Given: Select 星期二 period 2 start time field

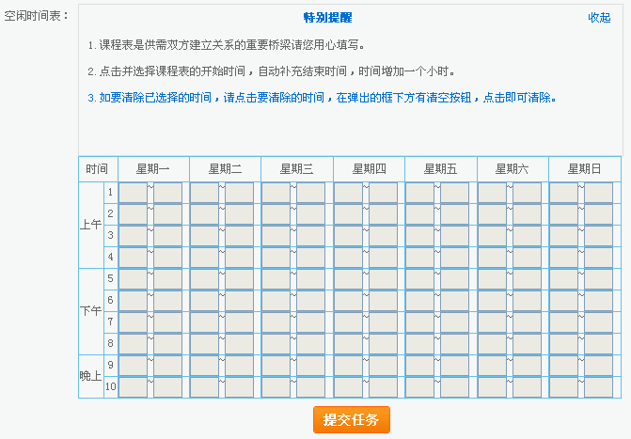Looking at the screenshot, I should 204,214.
